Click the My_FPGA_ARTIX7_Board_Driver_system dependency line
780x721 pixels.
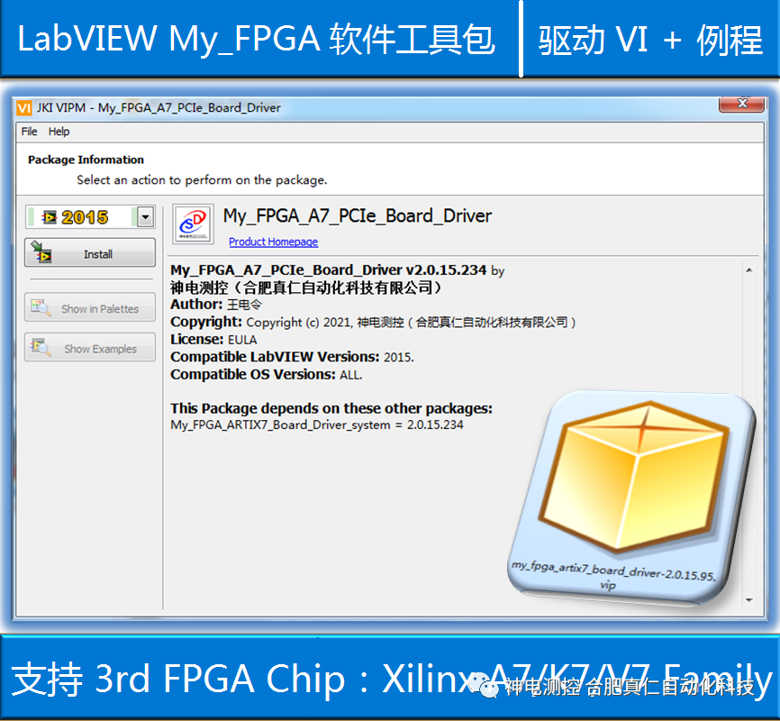317,424
